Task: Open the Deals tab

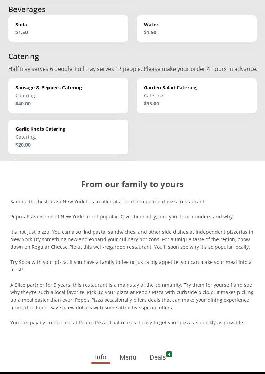Action: (158, 357)
